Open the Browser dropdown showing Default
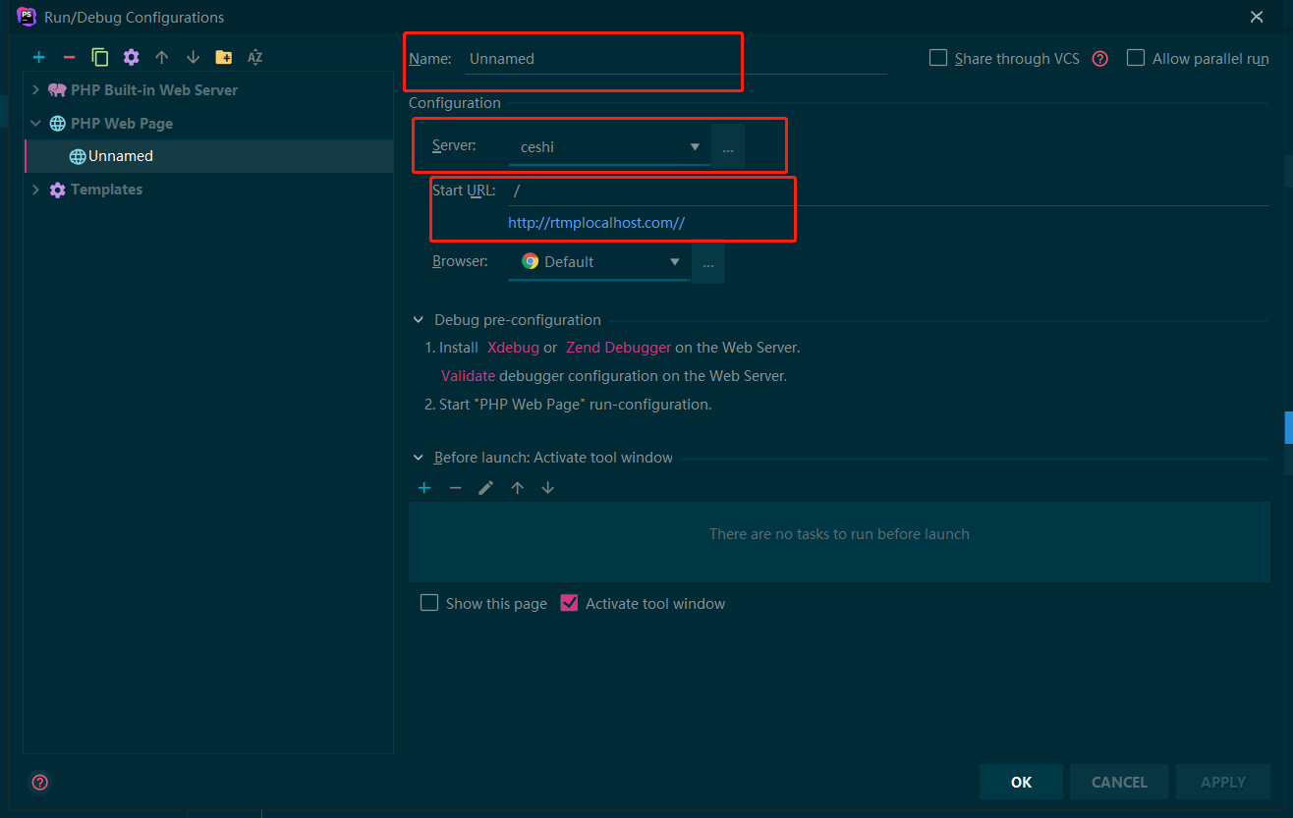The image size is (1293, 818). (597, 262)
